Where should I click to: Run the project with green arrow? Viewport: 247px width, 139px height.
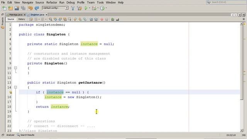pos(86,8)
